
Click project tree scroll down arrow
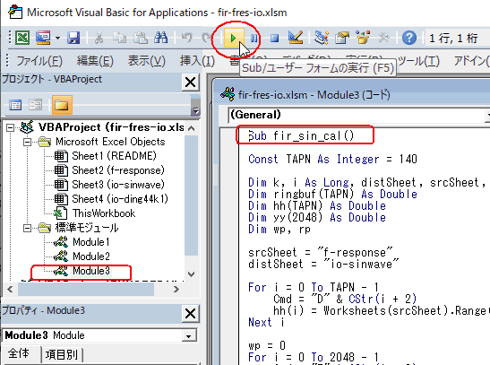tap(192, 274)
